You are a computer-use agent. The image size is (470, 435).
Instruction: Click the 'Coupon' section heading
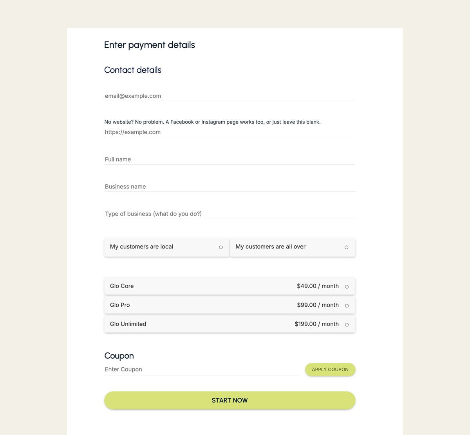click(x=119, y=356)
